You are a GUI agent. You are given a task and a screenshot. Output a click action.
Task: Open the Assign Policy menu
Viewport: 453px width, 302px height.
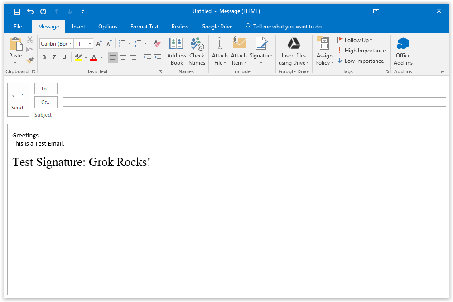click(324, 52)
